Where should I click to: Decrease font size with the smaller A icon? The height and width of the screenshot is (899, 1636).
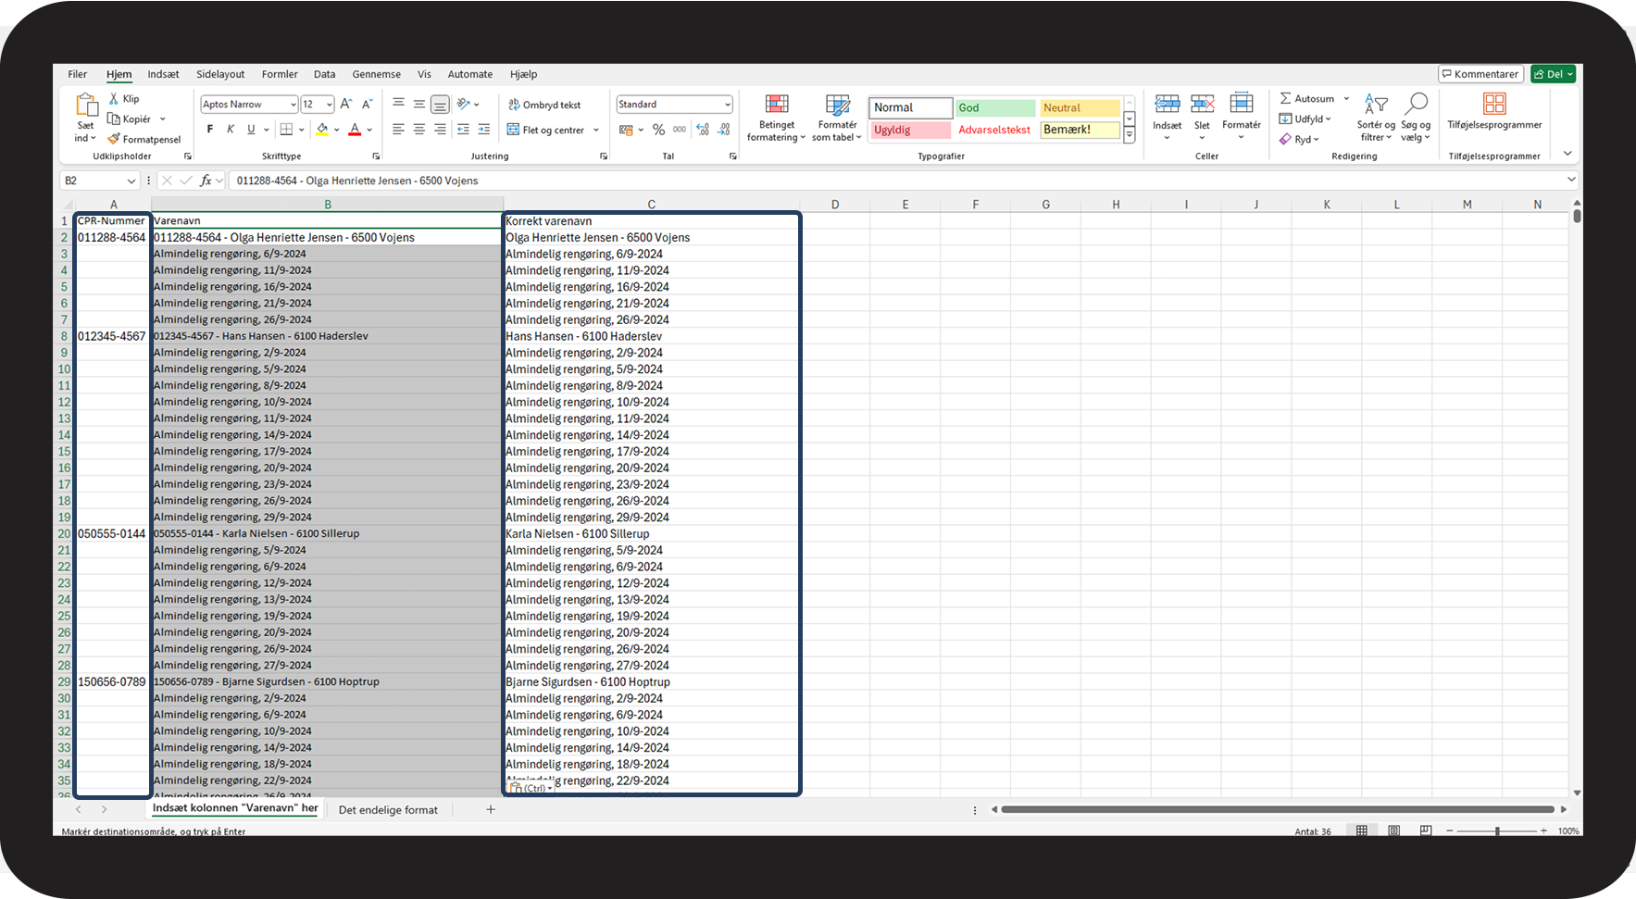tap(367, 105)
